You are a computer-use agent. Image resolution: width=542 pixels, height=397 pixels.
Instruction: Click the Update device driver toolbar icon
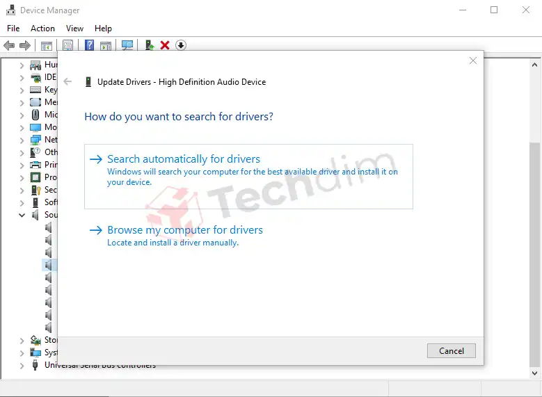pyautogui.click(x=150, y=45)
